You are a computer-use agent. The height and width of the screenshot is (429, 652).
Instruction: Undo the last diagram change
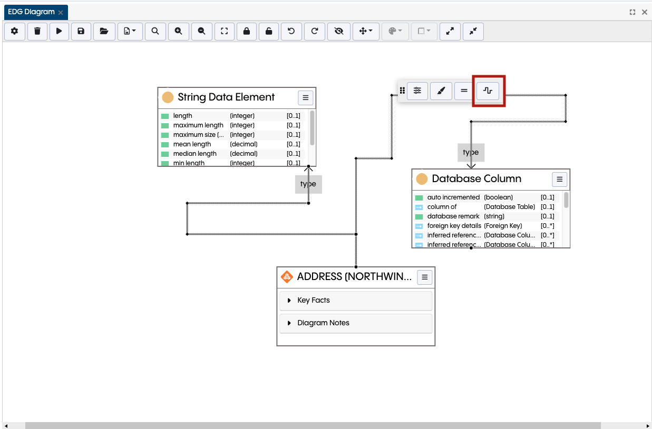(x=291, y=32)
